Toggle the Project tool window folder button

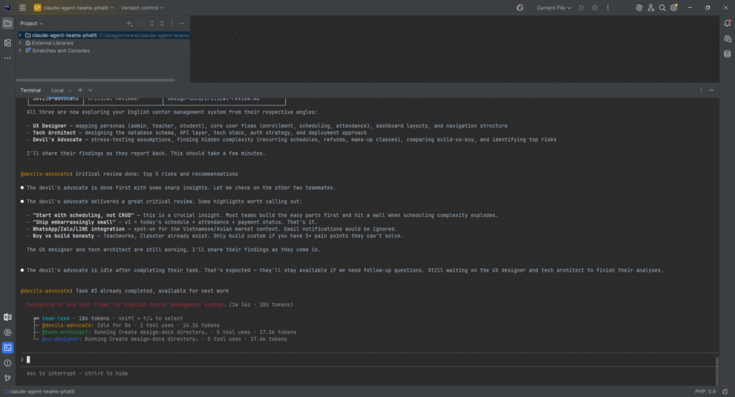click(8, 24)
